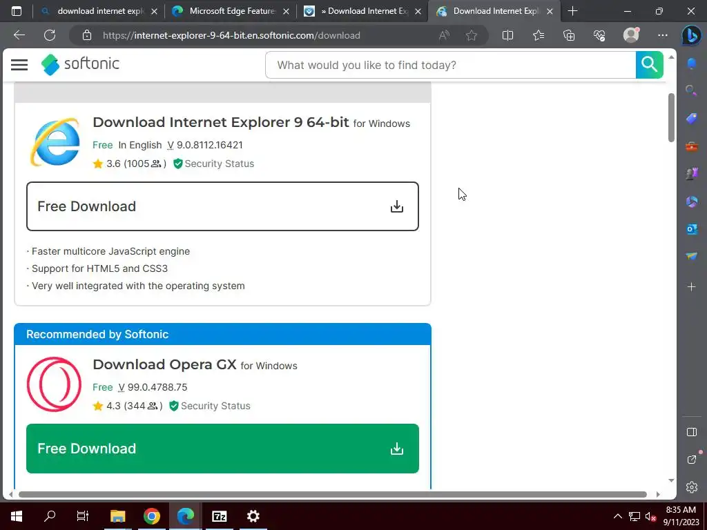Open the Softonic hamburger menu

point(19,65)
